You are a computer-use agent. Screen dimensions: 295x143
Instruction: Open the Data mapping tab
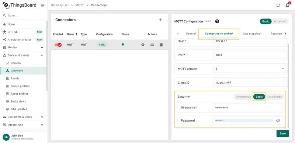(252, 34)
